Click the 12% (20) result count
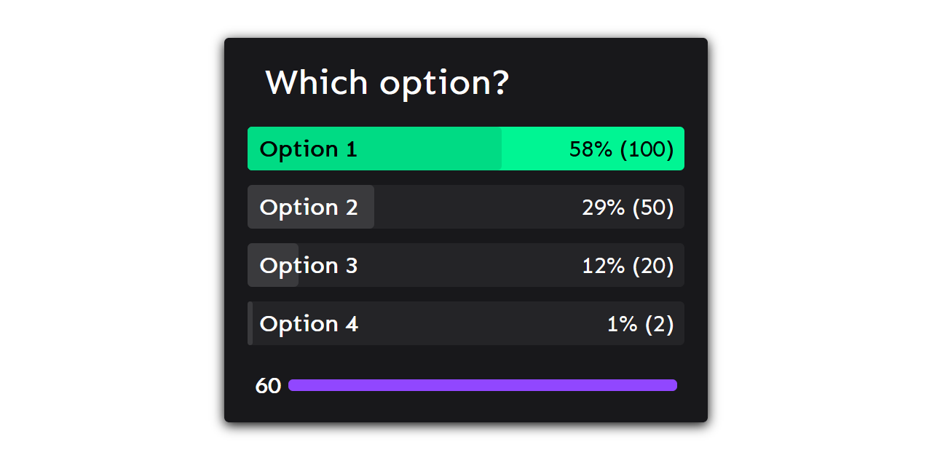The height and width of the screenshot is (466, 932). click(627, 265)
